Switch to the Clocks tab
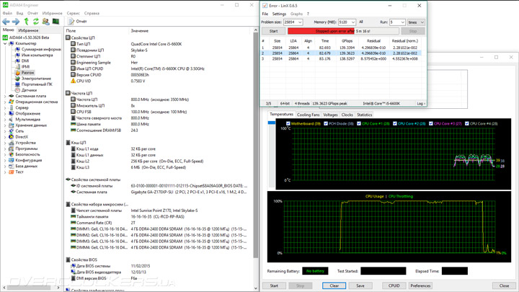The image size is (519, 292). point(347,115)
